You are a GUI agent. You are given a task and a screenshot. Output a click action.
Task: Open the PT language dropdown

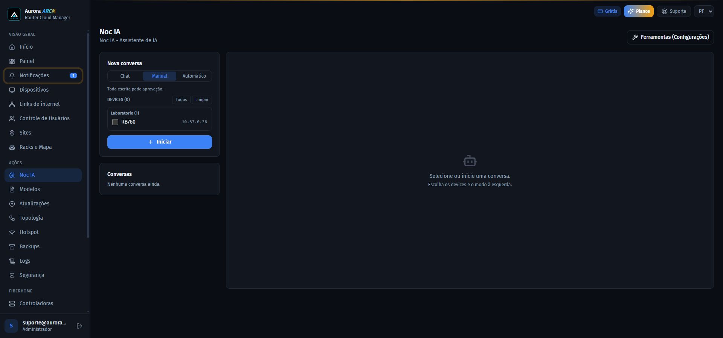pos(704,11)
